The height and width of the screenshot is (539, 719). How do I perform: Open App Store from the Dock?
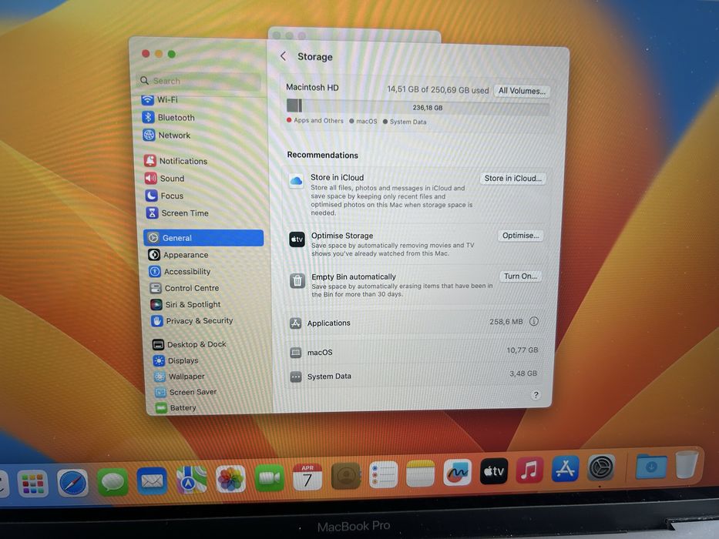pos(565,468)
